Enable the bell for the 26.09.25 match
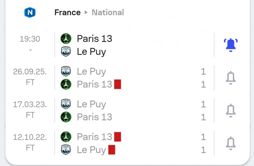 tap(230, 78)
